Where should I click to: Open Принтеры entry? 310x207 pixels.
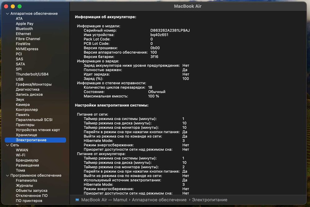pos(25,125)
